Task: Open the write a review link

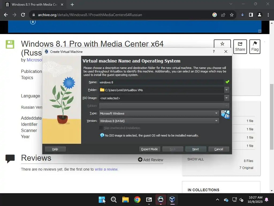Action: (106, 169)
